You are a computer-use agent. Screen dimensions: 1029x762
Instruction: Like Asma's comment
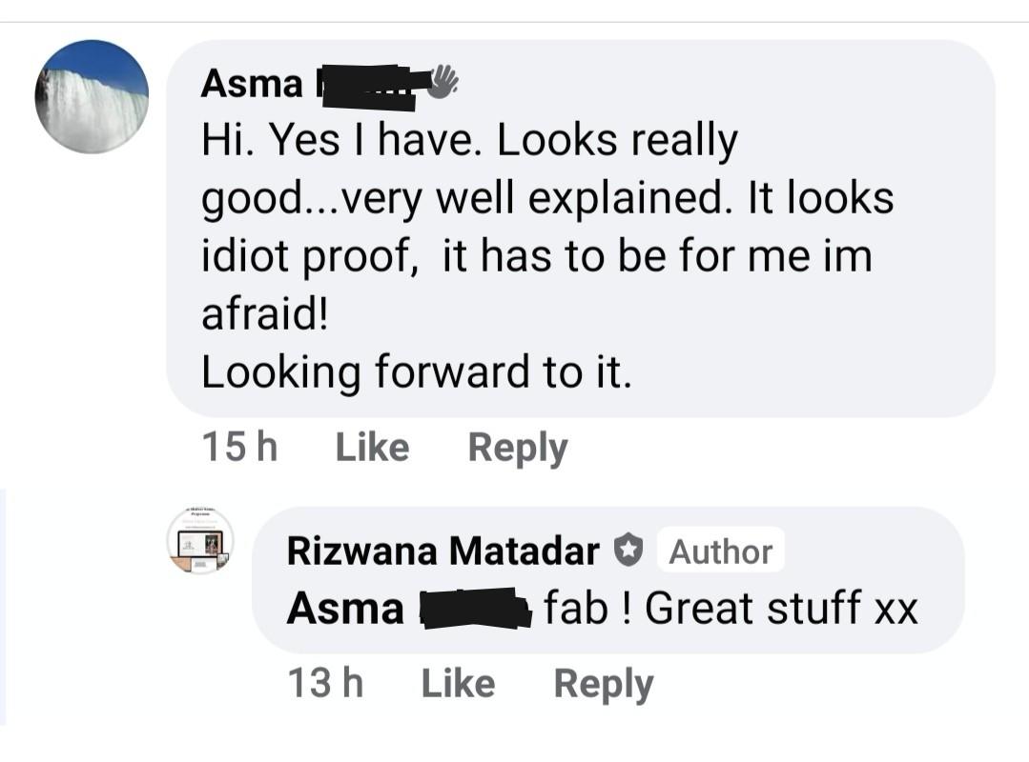pyautogui.click(x=372, y=448)
